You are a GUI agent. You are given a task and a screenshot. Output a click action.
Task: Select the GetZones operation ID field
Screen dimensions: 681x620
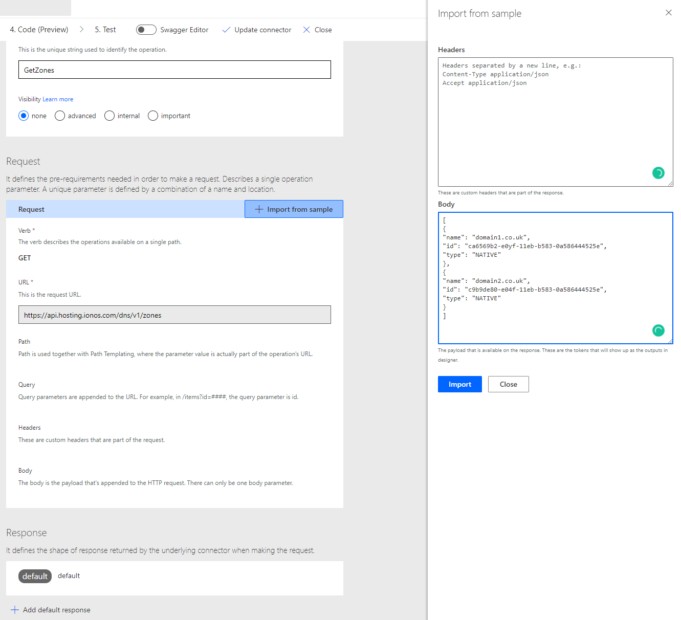tap(174, 70)
